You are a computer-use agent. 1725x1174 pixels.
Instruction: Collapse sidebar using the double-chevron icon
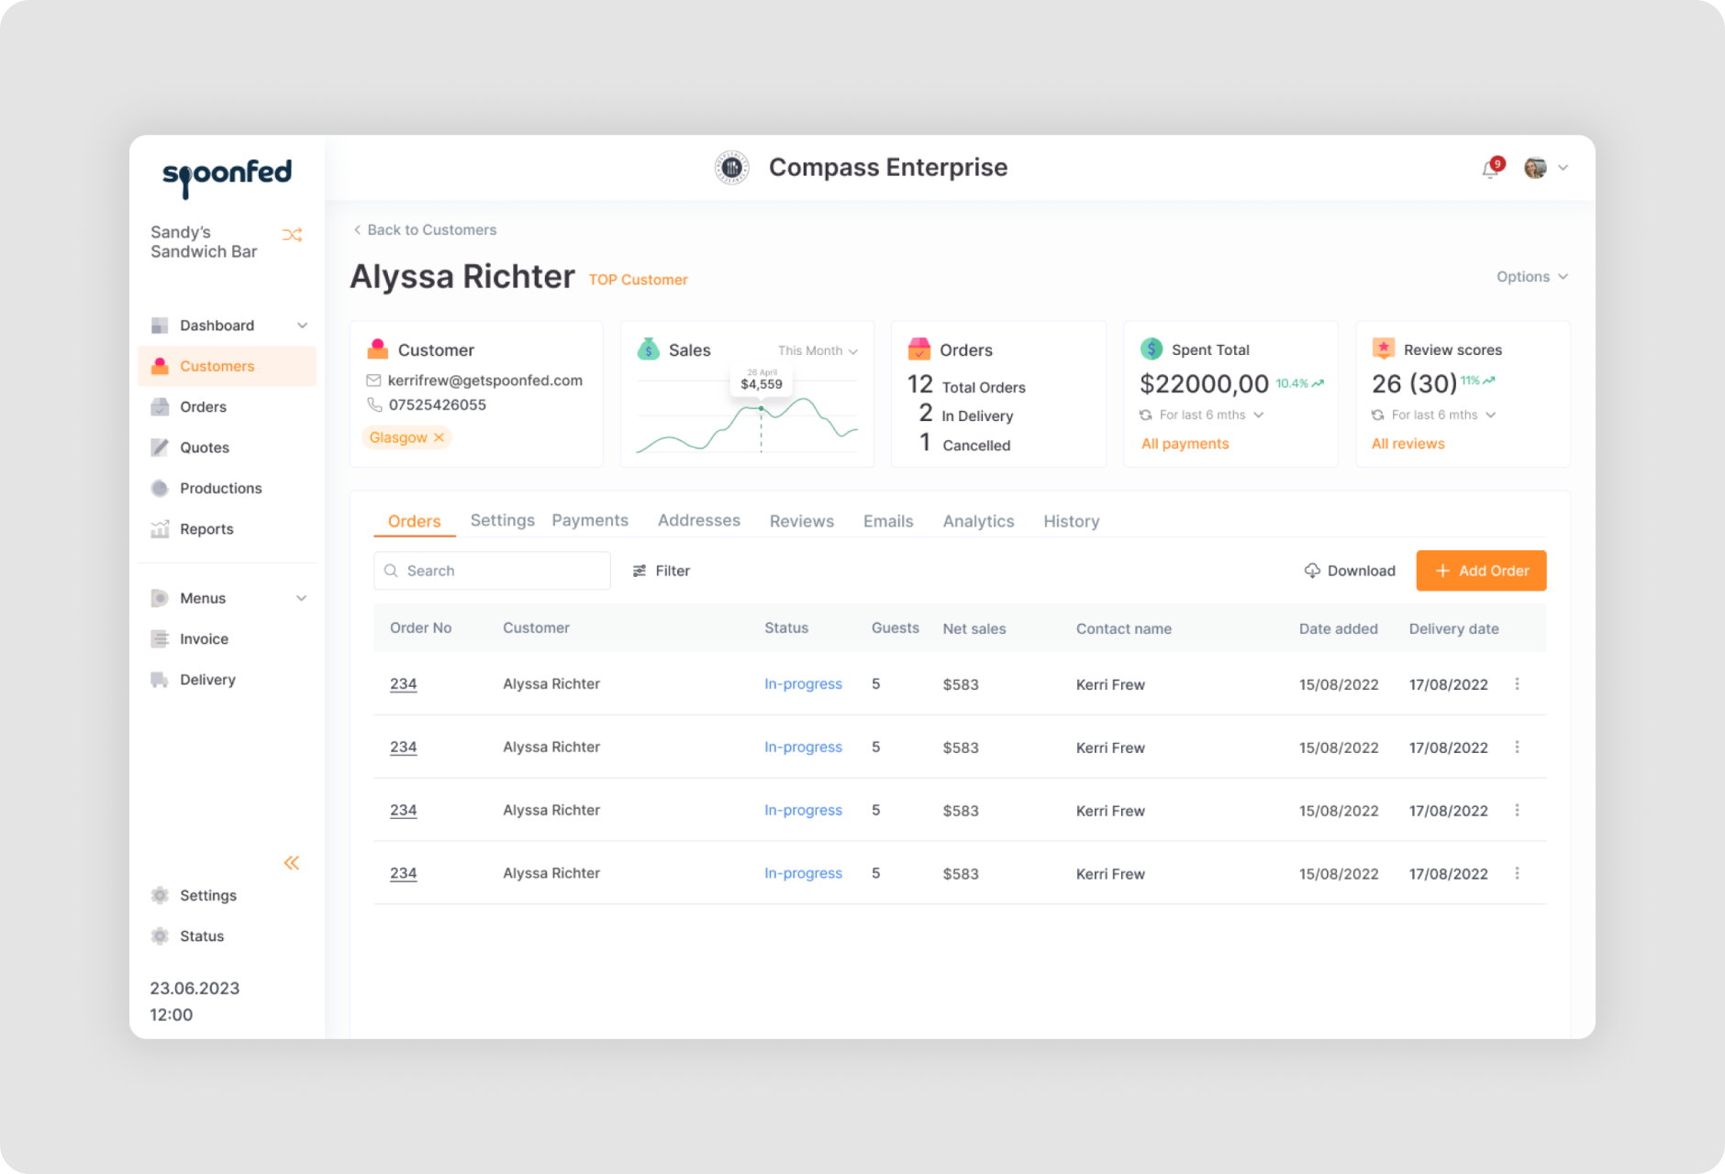pos(292,863)
